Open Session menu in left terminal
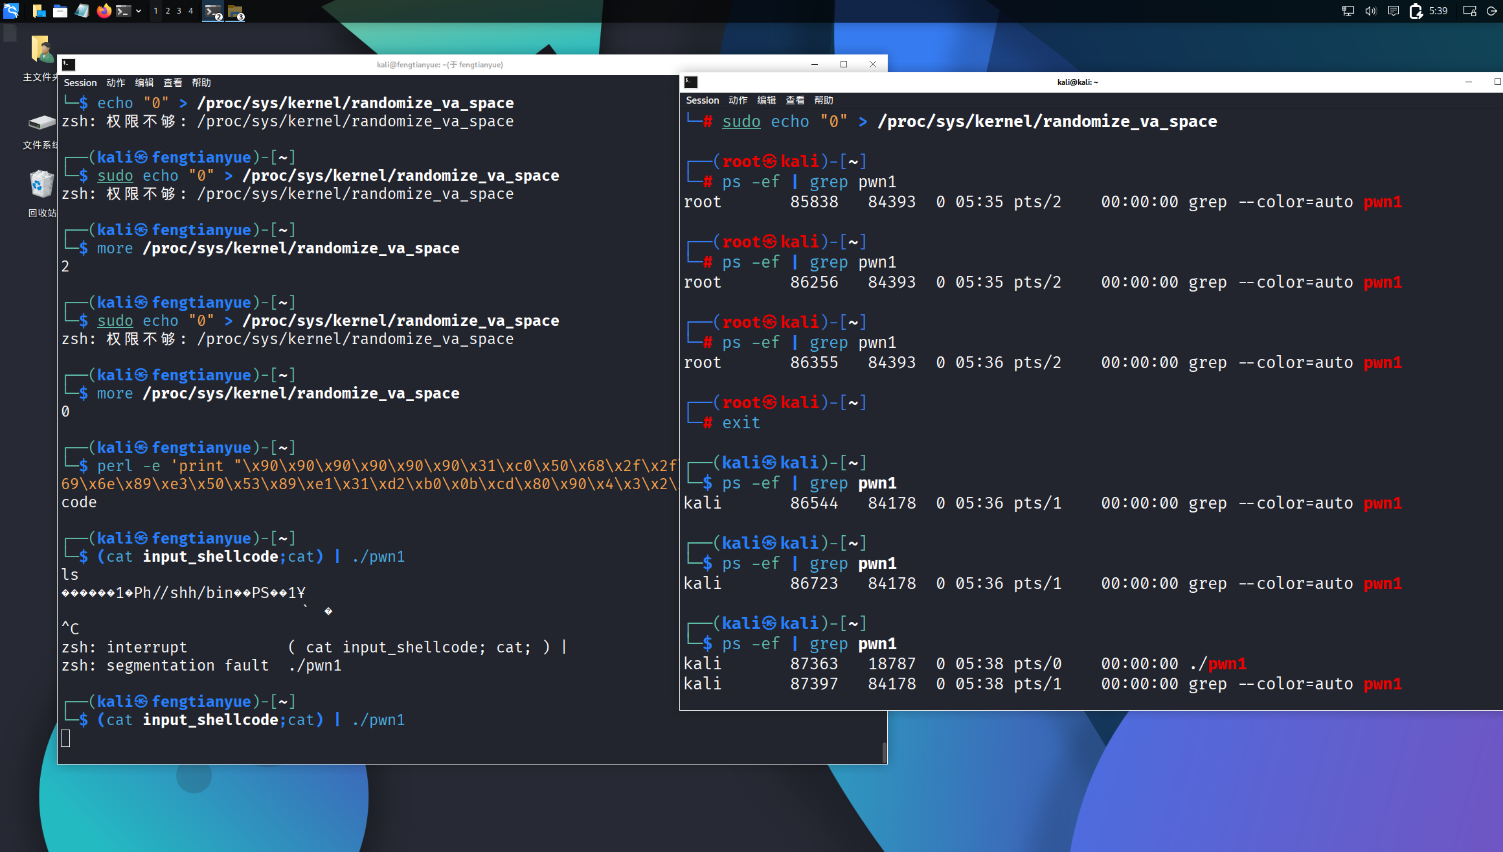The width and height of the screenshot is (1503, 852). click(80, 83)
